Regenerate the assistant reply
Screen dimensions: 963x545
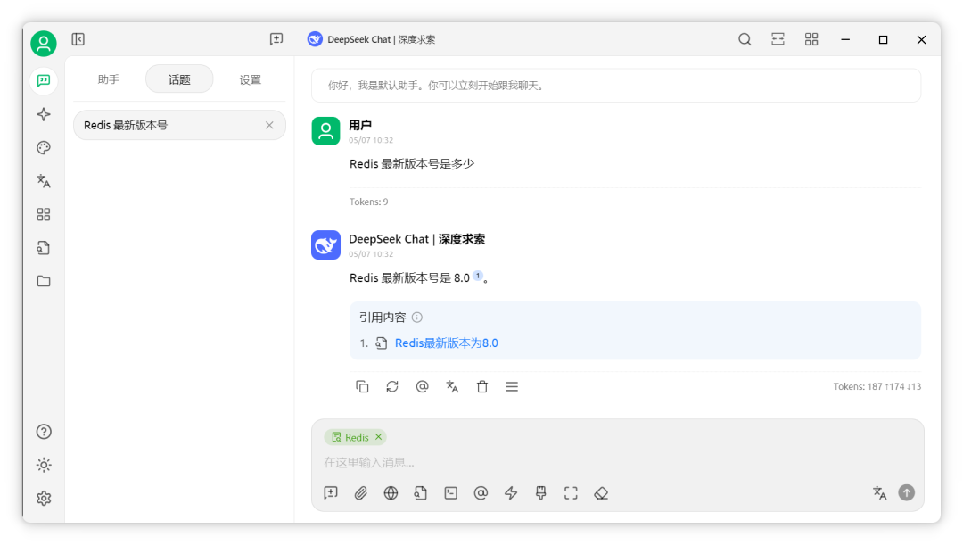391,386
